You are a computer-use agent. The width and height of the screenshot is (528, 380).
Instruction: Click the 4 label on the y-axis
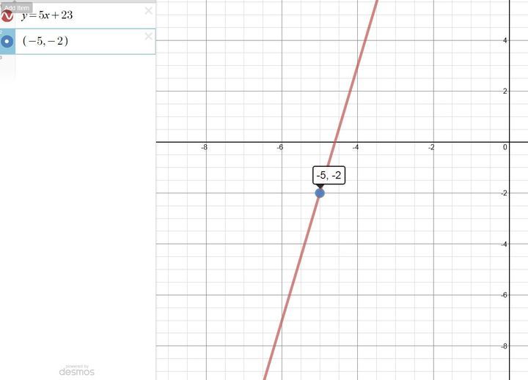(505, 40)
